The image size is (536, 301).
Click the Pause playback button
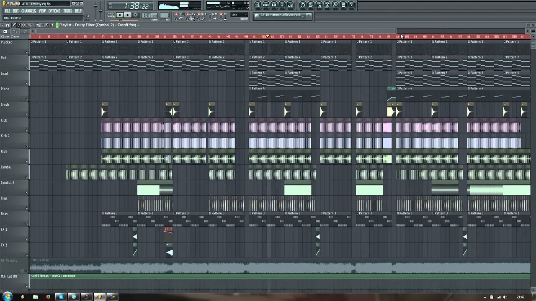pyautogui.click(x=120, y=15)
